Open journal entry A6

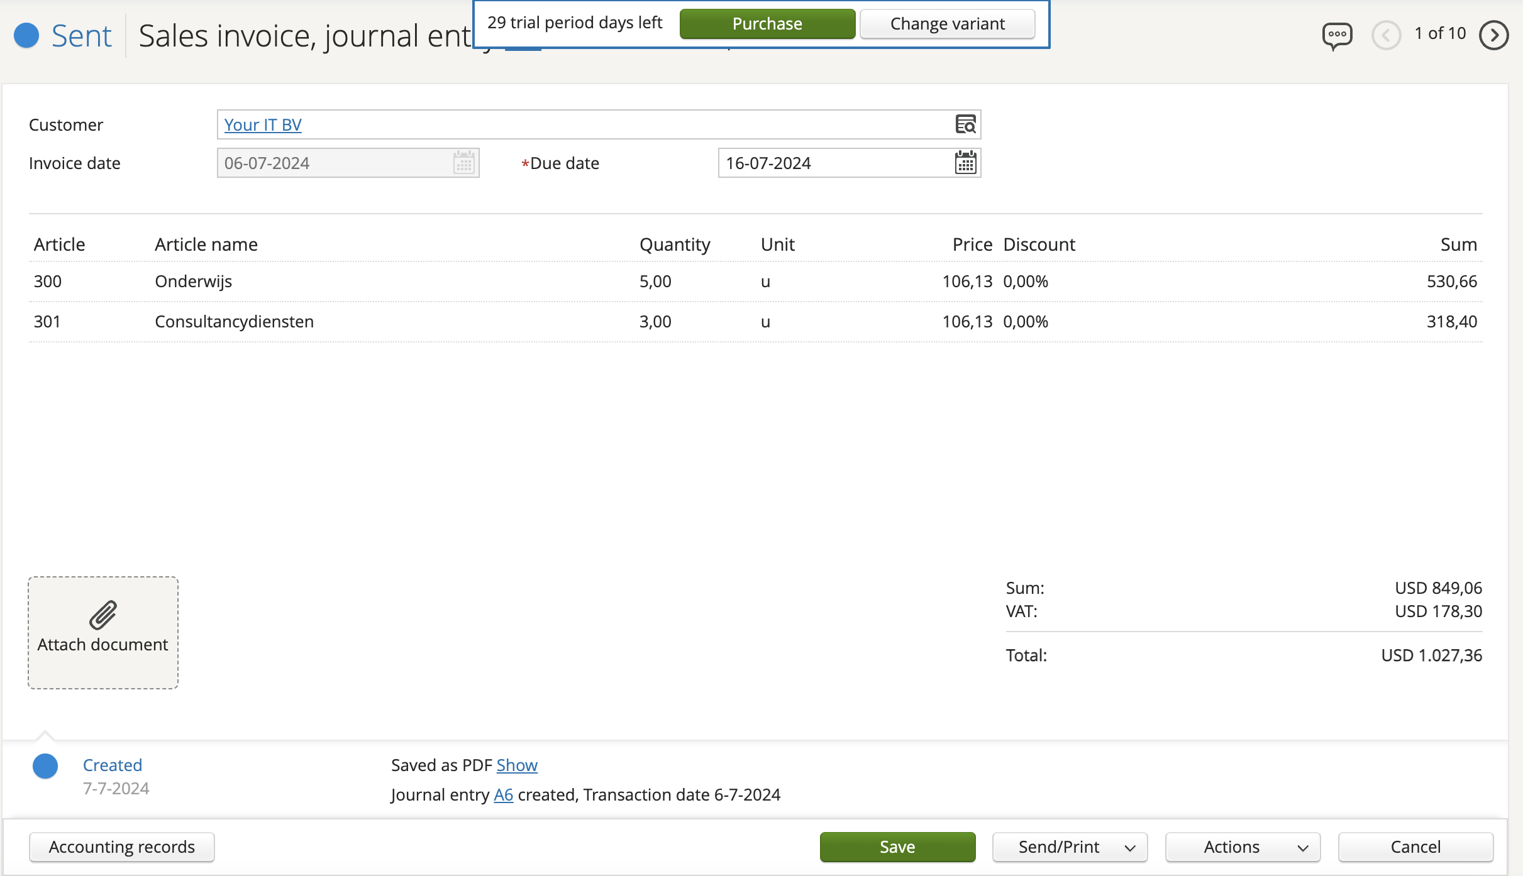pos(503,794)
